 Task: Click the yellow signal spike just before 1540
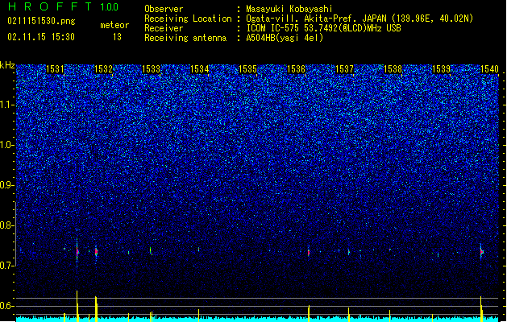[x=481, y=309]
